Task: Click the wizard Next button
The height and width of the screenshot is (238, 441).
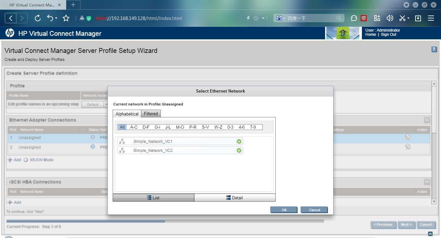Action: pyautogui.click(x=406, y=225)
